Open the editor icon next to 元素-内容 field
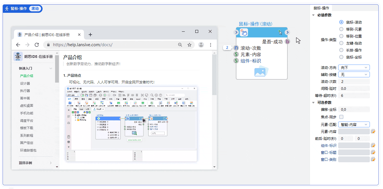Viewport: 383px width, 189px height. point(373,131)
